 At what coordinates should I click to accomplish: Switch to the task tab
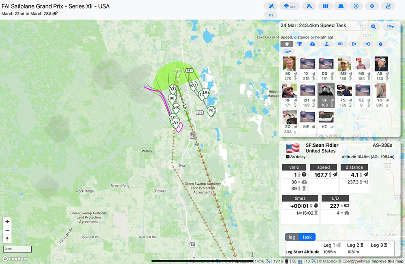pyautogui.click(x=307, y=237)
